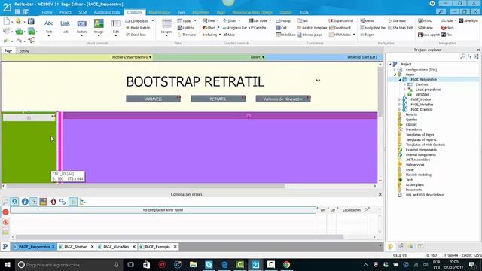The width and height of the screenshot is (482, 271).
Task: Add a Radio button control
Action: (x=138, y=28)
